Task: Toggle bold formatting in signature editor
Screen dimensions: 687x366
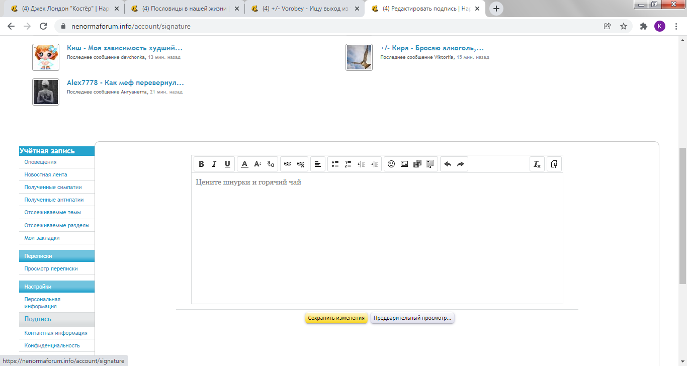Action: click(x=201, y=164)
